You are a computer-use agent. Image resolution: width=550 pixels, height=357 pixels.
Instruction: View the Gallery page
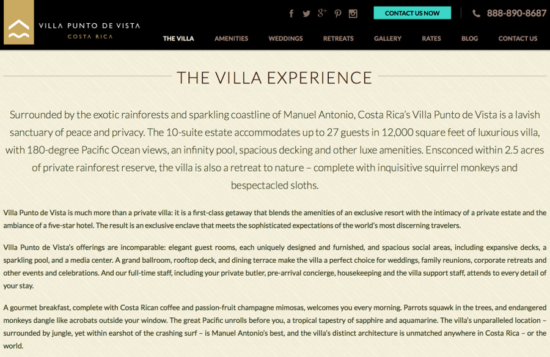pos(387,39)
